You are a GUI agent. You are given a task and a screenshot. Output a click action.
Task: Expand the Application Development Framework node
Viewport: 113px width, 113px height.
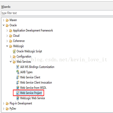(7, 31)
